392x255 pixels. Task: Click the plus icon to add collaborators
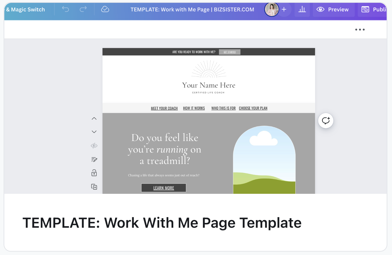coord(284,10)
